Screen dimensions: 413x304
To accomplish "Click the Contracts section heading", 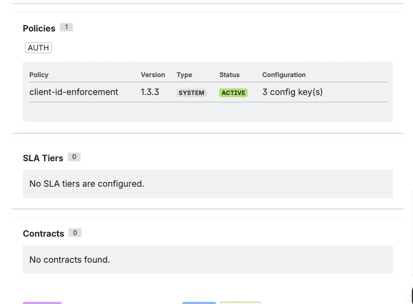I will 43,233.
